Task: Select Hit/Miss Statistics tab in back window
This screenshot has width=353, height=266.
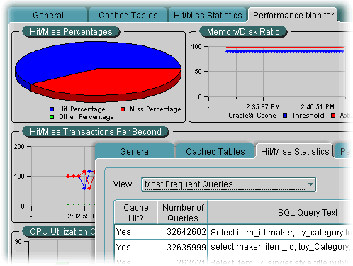Action: pos(208,15)
